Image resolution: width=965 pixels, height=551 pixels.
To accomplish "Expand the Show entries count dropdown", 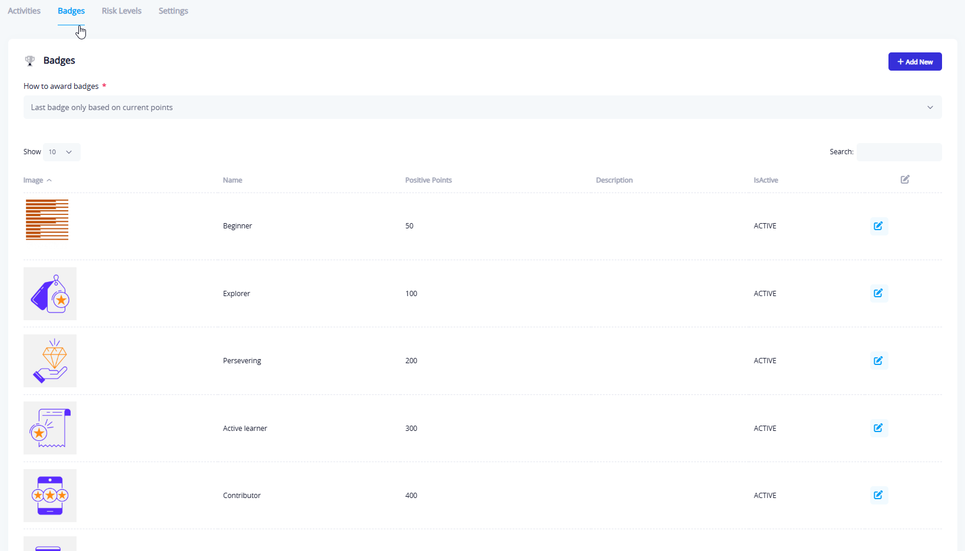I will 61,152.
